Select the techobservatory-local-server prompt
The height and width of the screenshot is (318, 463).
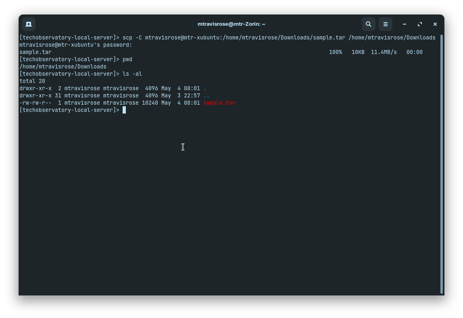(69, 110)
